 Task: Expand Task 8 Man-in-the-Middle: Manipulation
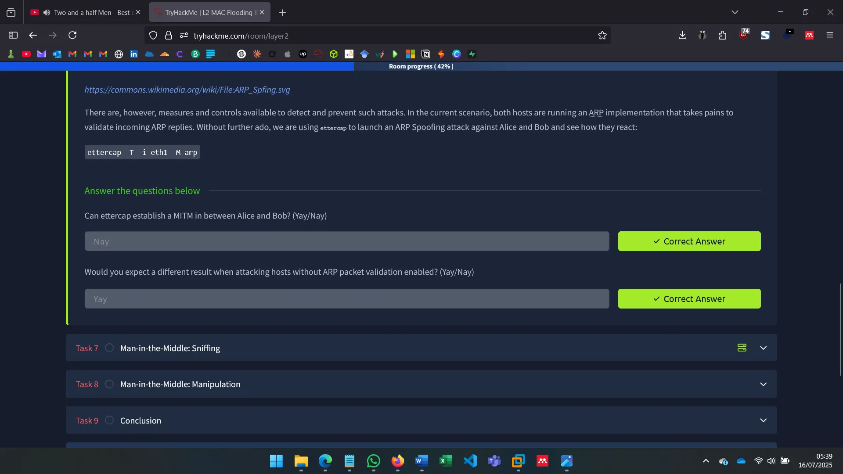764,384
